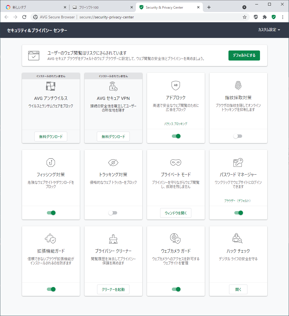Open the browser three-dot menu
The image size is (289, 316).
click(x=283, y=17)
